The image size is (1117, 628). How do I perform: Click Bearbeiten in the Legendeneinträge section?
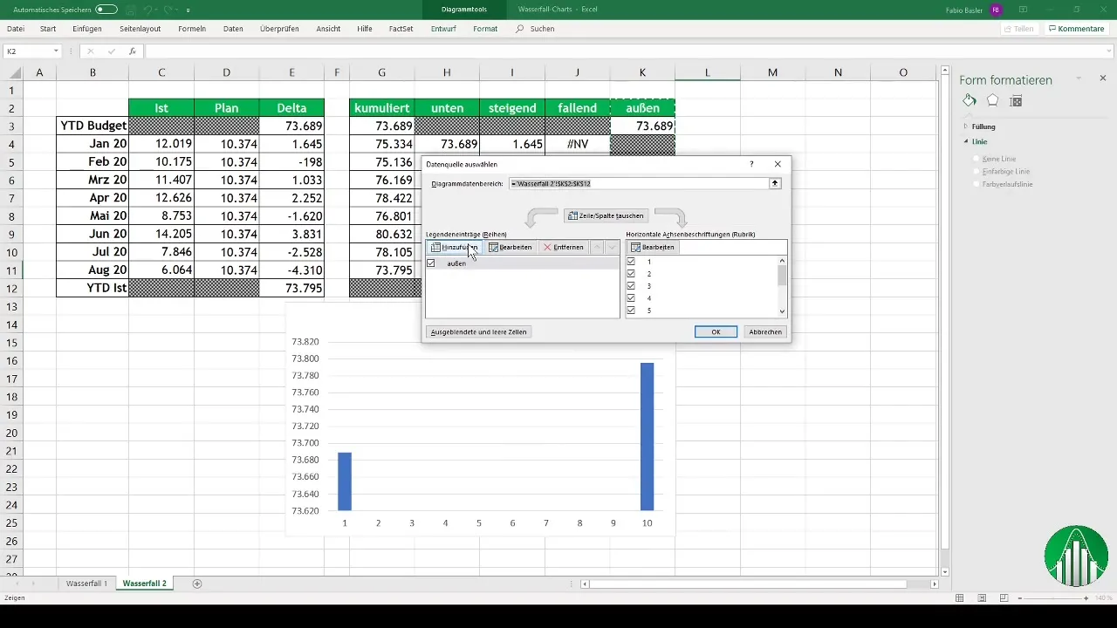(510, 248)
